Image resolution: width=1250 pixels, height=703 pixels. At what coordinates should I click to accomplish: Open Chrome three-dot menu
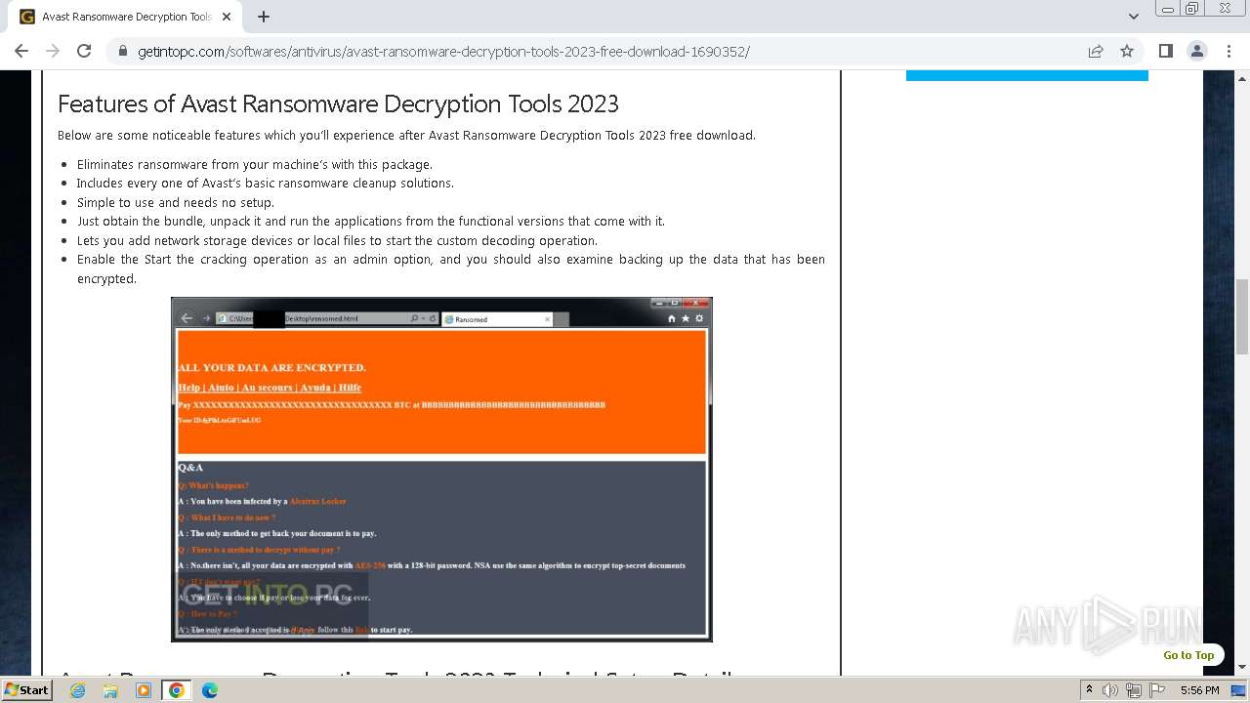(1229, 51)
